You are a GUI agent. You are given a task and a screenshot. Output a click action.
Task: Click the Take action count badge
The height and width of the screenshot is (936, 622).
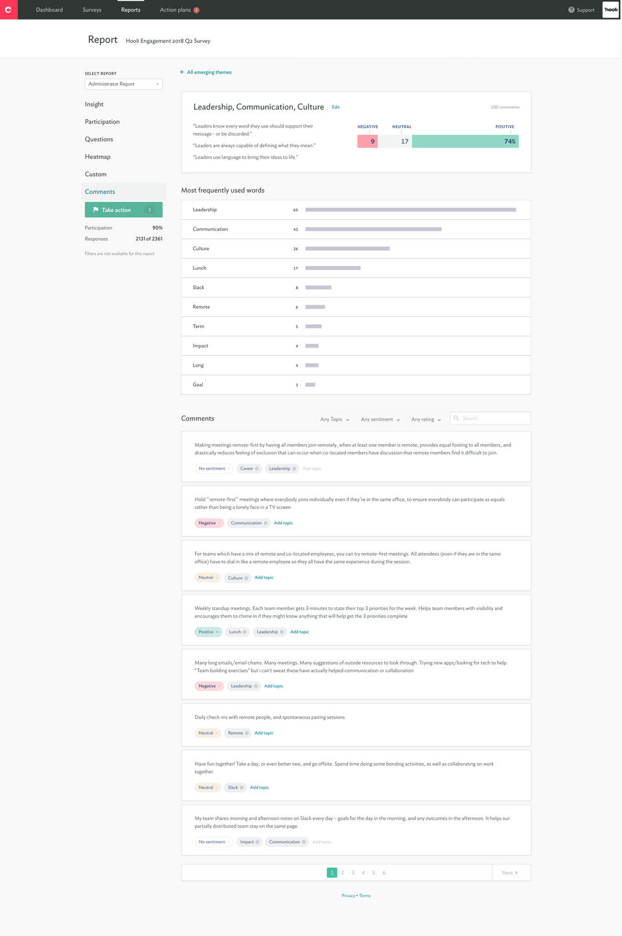click(149, 209)
